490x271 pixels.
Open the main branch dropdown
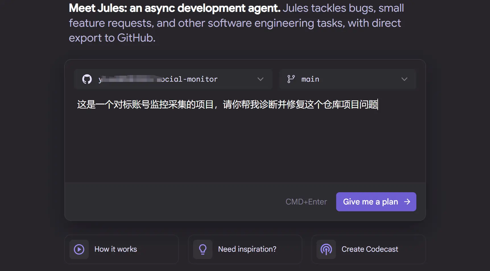tap(348, 79)
